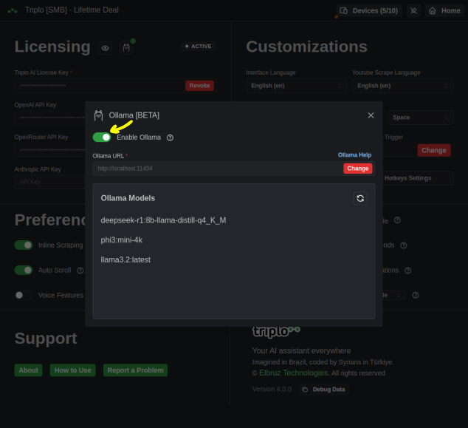The height and width of the screenshot is (428, 468).
Task: Show license keys with the eye icon
Action: tap(105, 48)
